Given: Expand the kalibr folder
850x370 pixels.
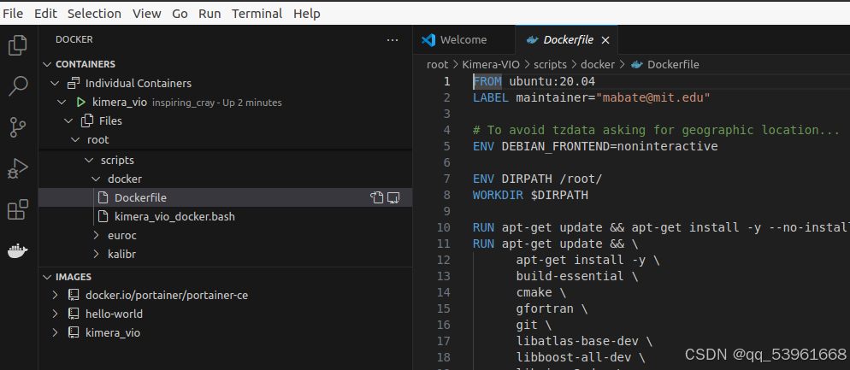Looking at the screenshot, I should pyautogui.click(x=96, y=254).
